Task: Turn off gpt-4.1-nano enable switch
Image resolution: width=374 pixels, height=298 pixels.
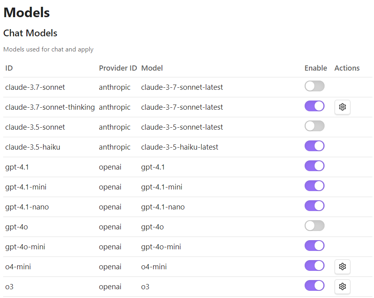Action: [314, 206]
